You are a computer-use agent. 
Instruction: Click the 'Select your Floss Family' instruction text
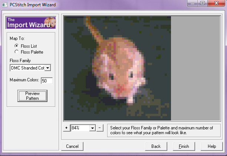[x=162, y=130]
